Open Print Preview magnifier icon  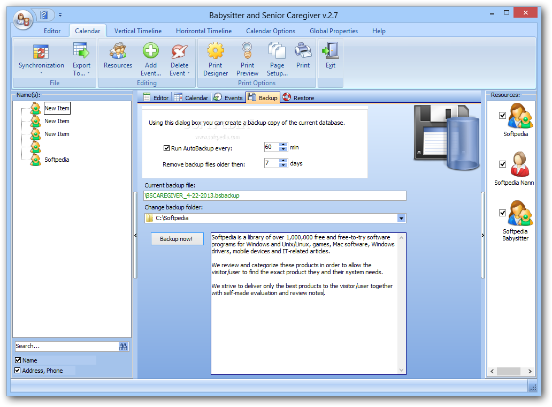247,51
